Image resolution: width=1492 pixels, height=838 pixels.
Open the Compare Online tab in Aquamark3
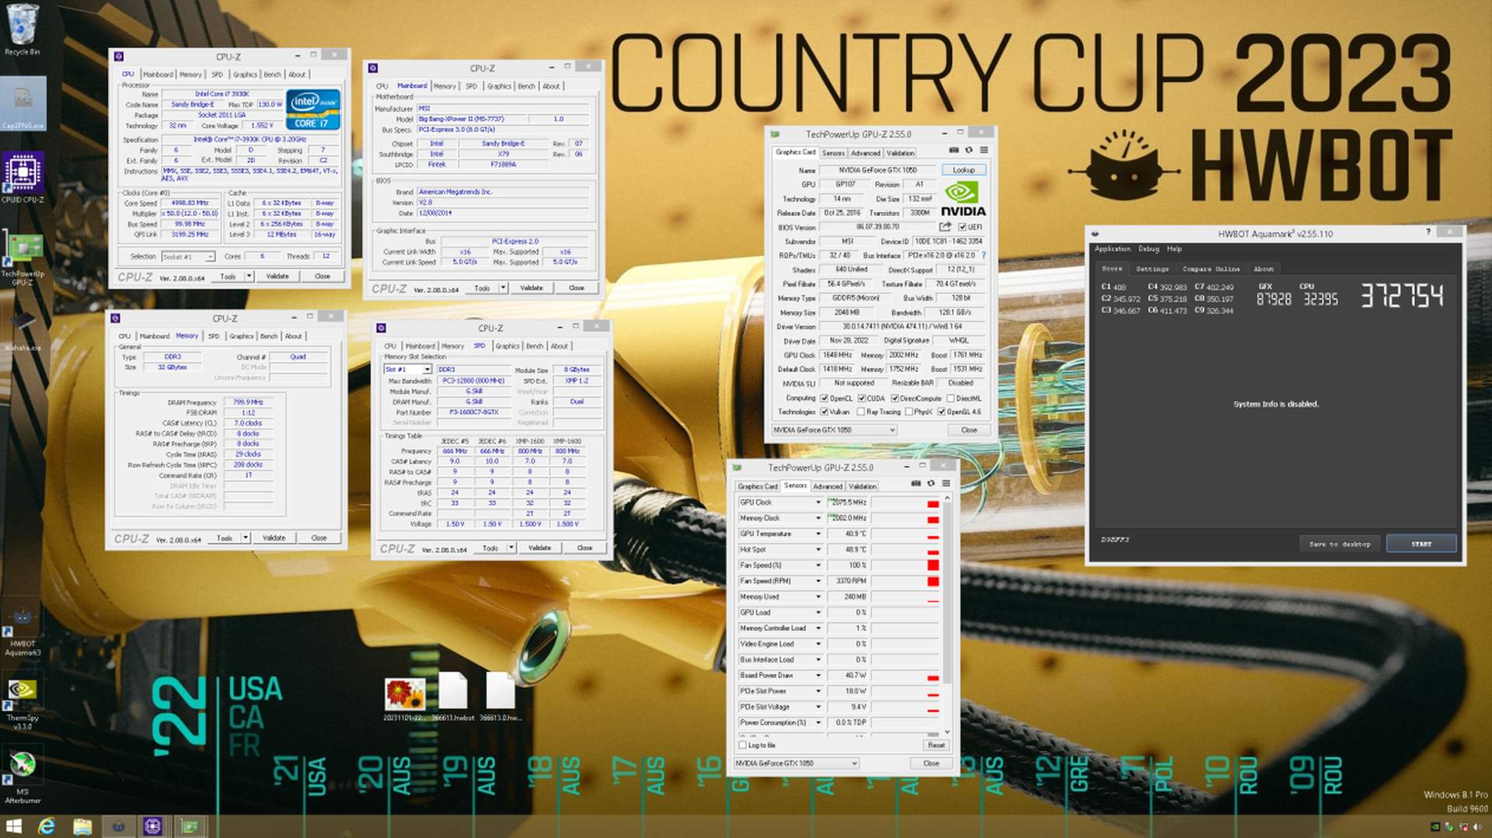tap(1211, 269)
